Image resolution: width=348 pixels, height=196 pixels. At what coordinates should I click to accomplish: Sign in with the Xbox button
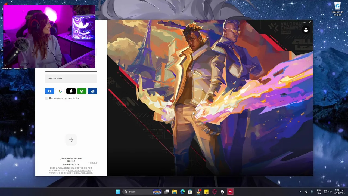coord(82,91)
